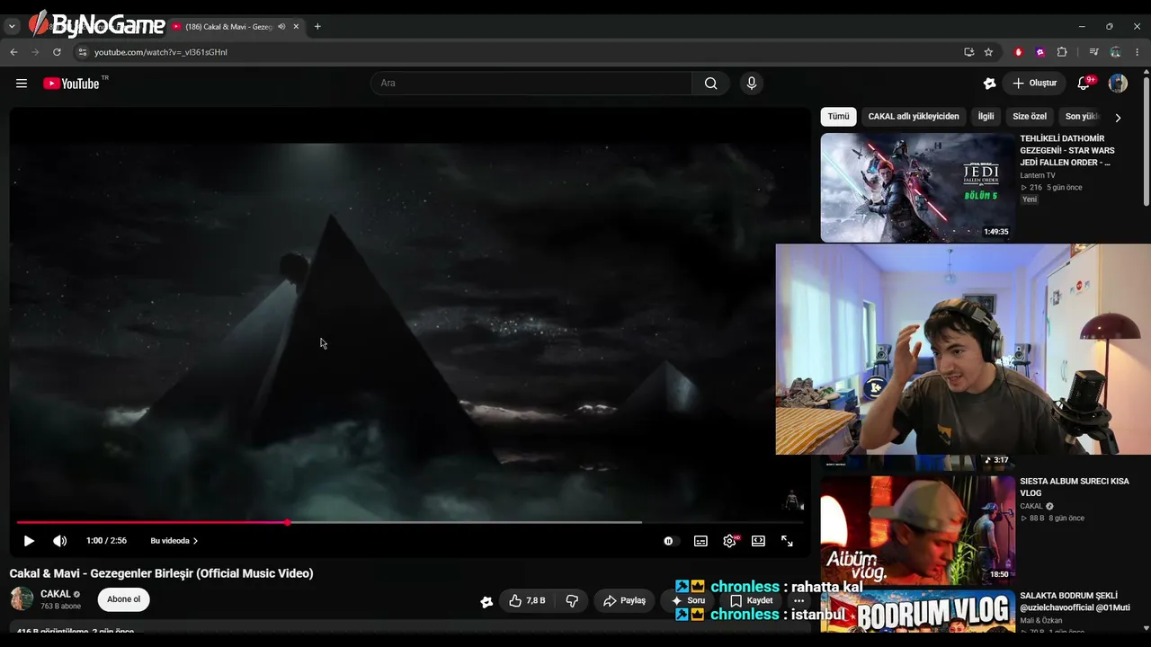Screen dimensions: 1151x647
Task: Open the Chrome three-dot menu
Action: 1138,52
